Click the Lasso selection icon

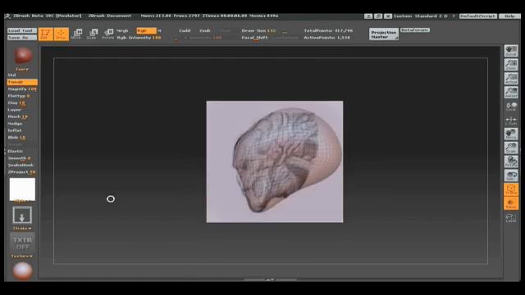point(511,218)
